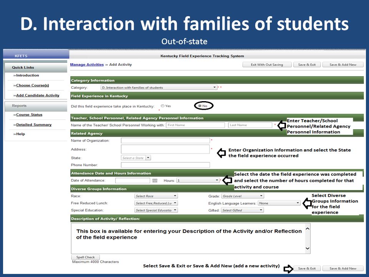The width and height of the screenshot is (369, 277).
Task: Click the Spell Check button
Action: (85, 257)
